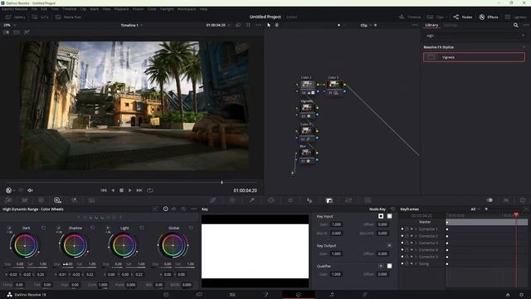The height and width of the screenshot is (299, 531).
Task: Open the Playback menu
Action: 121,9
